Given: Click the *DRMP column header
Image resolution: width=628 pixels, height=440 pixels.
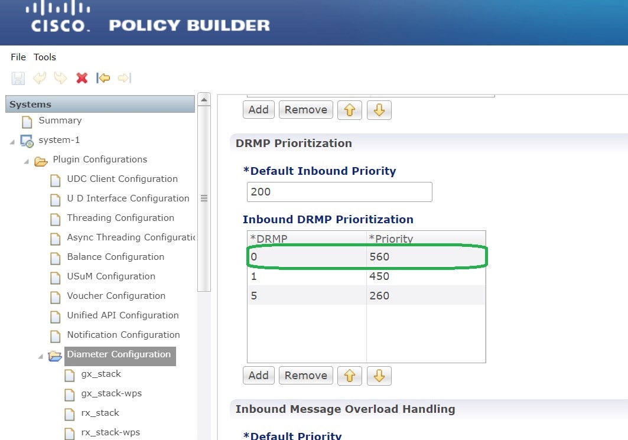Looking at the screenshot, I should pos(307,238).
